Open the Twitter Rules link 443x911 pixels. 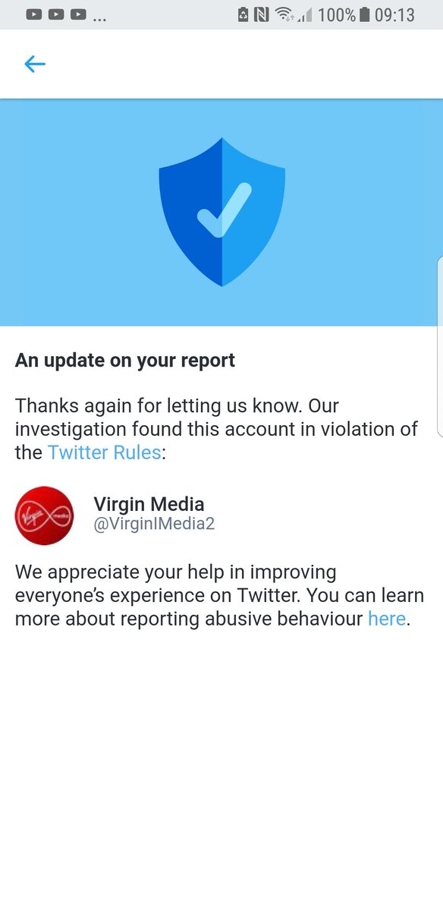tap(104, 452)
